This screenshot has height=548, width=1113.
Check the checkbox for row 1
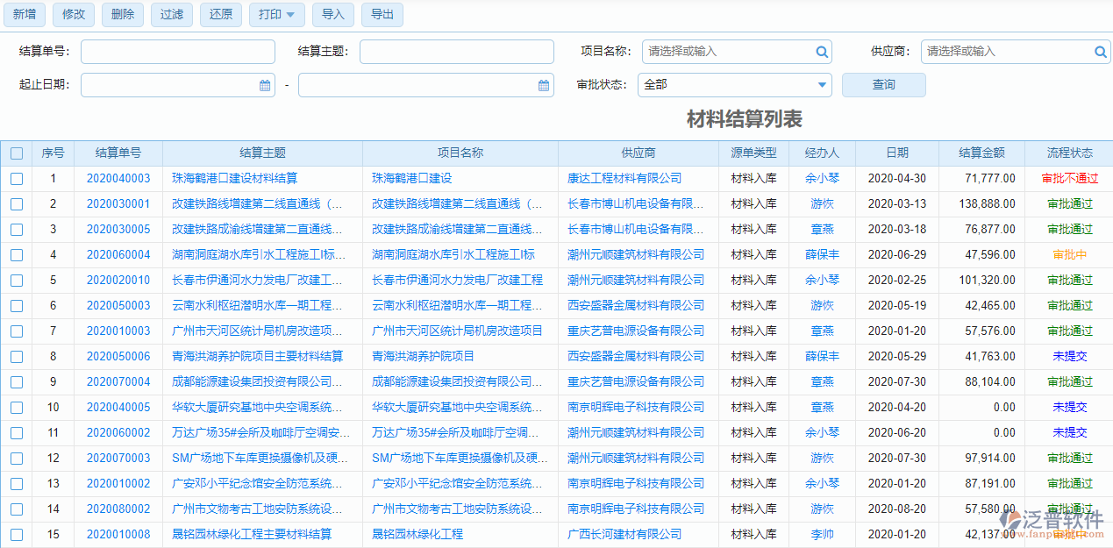[17, 179]
